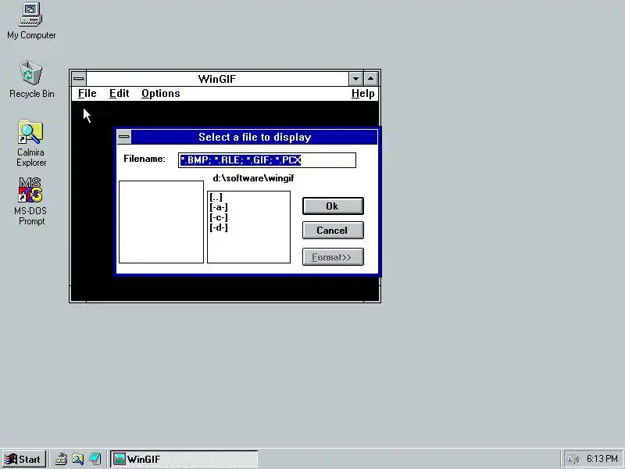The width and height of the screenshot is (625, 469).
Task: Click the Format>> button
Action: [x=333, y=257]
